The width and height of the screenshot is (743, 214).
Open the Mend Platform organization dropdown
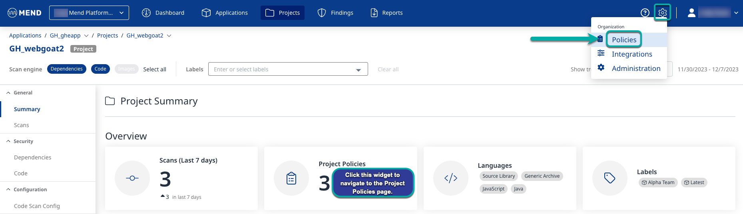pyautogui.click(x=89, y=13)
